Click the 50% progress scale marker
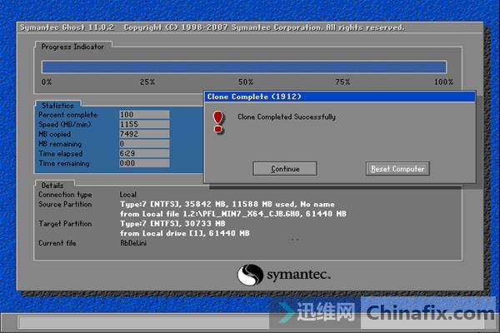Viewport: 500px width, 333px height. pos(246,82)
